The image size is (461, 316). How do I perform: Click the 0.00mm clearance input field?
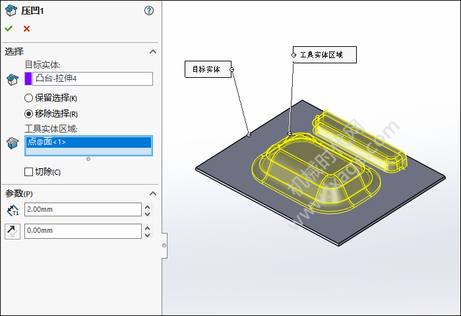83,231
